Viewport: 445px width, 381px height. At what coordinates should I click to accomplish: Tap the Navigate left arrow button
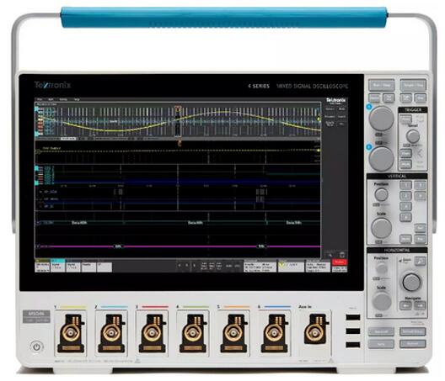[x=406, y=305]
